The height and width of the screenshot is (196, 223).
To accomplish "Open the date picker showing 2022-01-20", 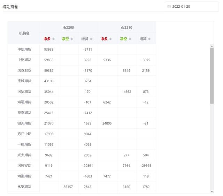I will [192, 7].
